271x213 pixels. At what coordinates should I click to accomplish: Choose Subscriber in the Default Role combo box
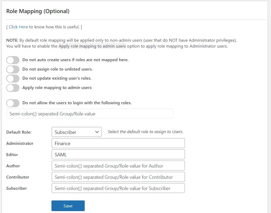pos(76,132)
